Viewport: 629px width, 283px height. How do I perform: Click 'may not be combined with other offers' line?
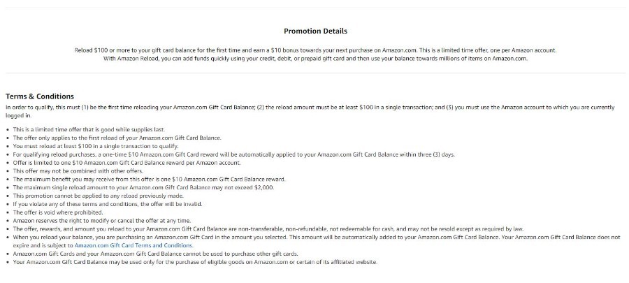78,170
